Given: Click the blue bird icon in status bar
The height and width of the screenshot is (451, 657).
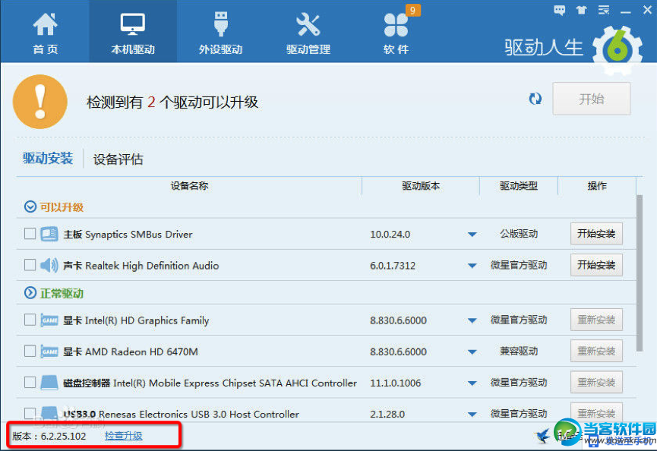Looking at the screenshot, I should [543, 436].
